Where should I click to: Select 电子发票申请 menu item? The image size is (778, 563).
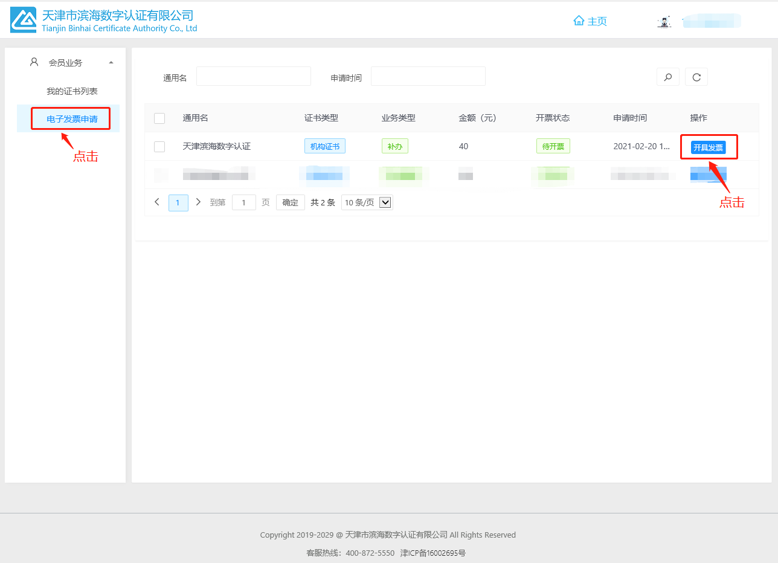point(72,119)
